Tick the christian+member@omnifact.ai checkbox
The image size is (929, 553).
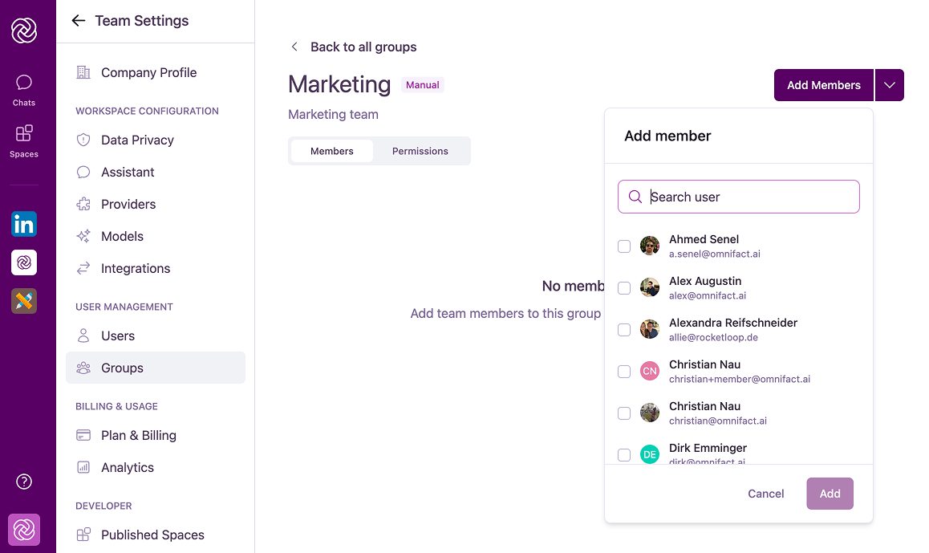click(624, 372)
